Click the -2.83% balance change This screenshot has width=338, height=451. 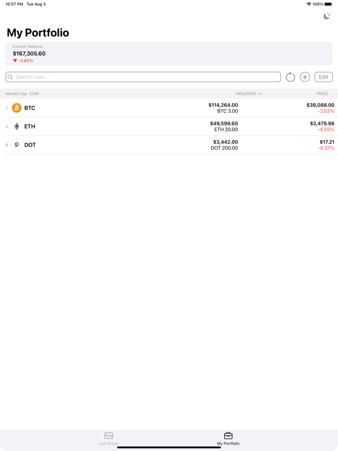[26, 60]
